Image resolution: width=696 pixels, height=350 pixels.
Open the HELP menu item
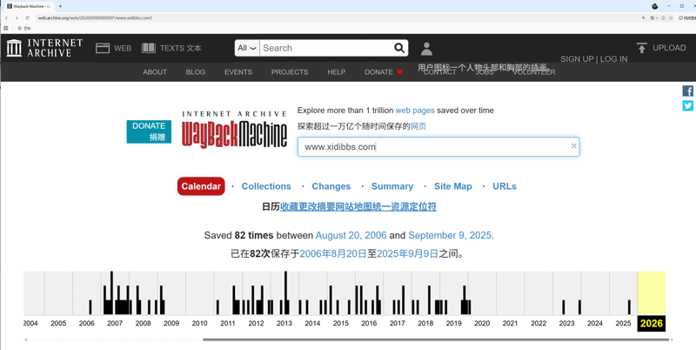coord(337,72)
